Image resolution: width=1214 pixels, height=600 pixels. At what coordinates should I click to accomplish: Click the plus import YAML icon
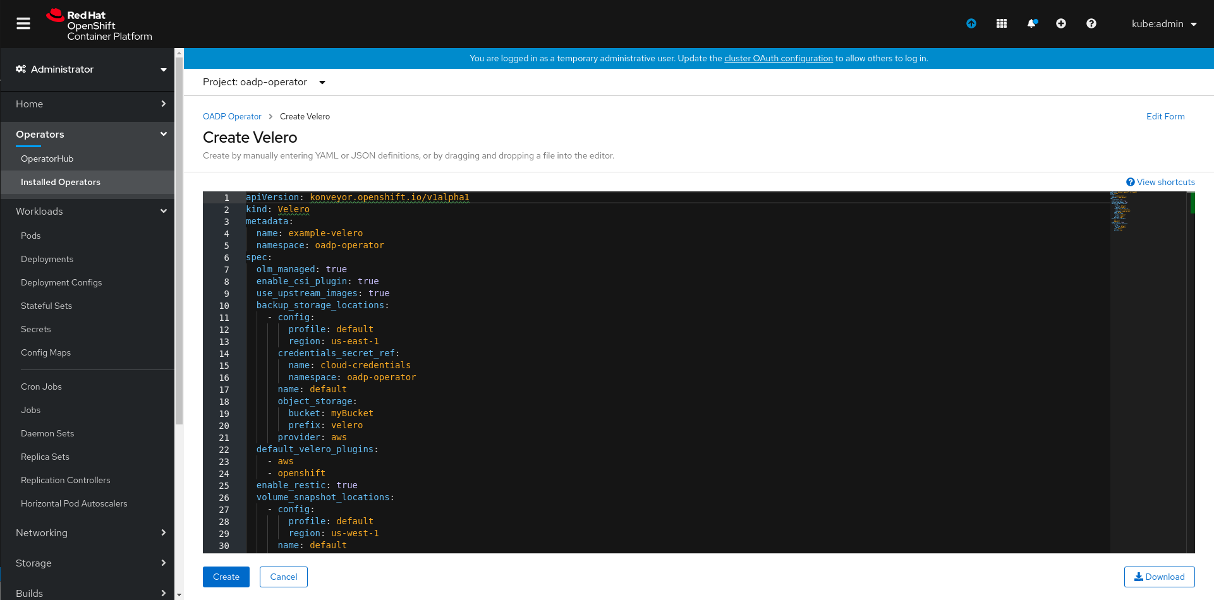coord(1061,23)
